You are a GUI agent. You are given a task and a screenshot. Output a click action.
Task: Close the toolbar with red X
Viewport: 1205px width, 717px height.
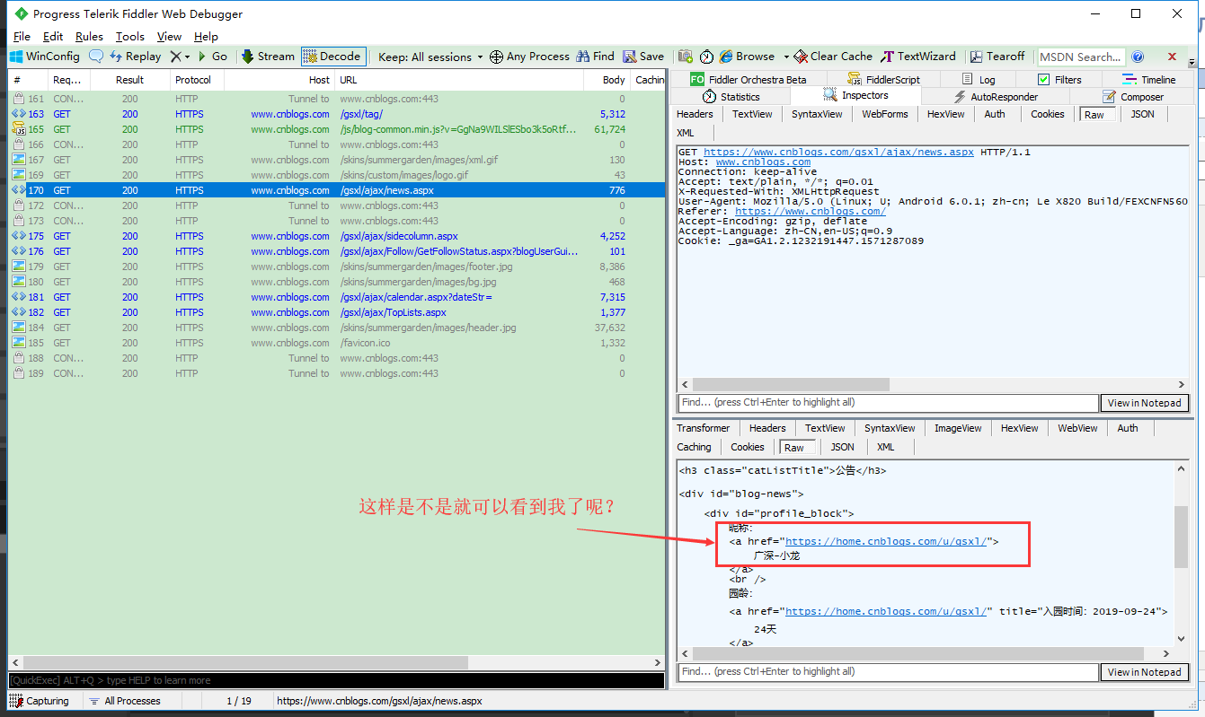1172,57
